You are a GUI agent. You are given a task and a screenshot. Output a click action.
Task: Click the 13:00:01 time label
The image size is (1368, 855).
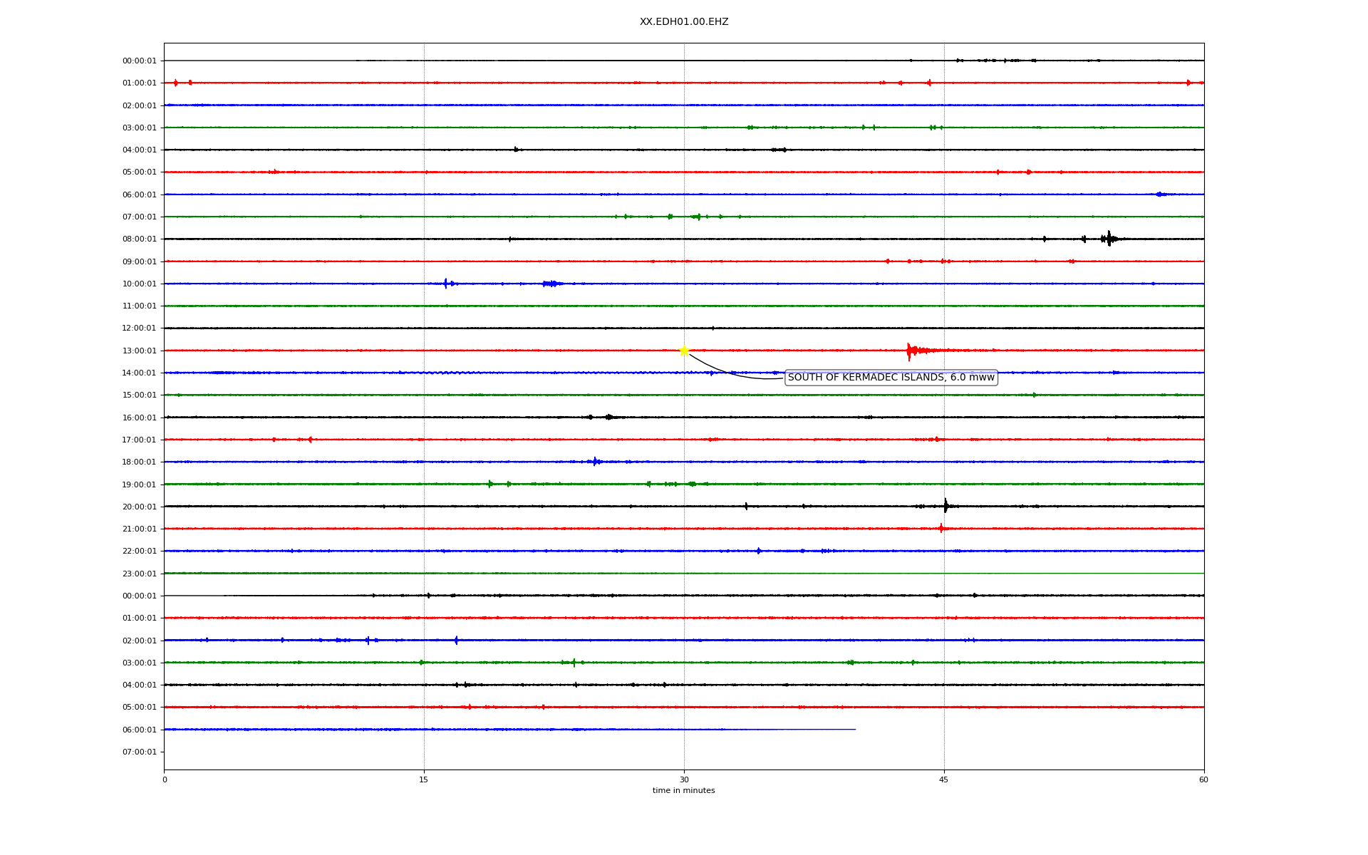139,351
